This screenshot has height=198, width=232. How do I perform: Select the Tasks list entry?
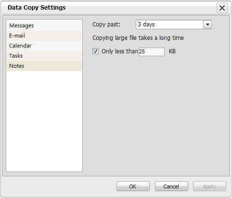pos(44,56)
